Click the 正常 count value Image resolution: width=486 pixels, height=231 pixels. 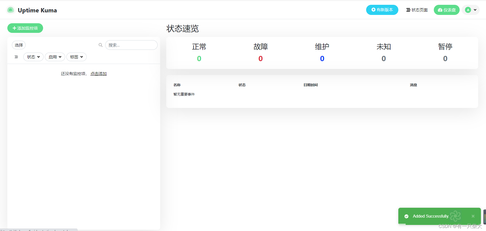click(x=199, y=59)
